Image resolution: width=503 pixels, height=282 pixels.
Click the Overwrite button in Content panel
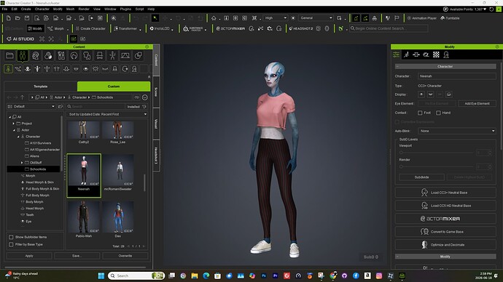tap(125, 256)
